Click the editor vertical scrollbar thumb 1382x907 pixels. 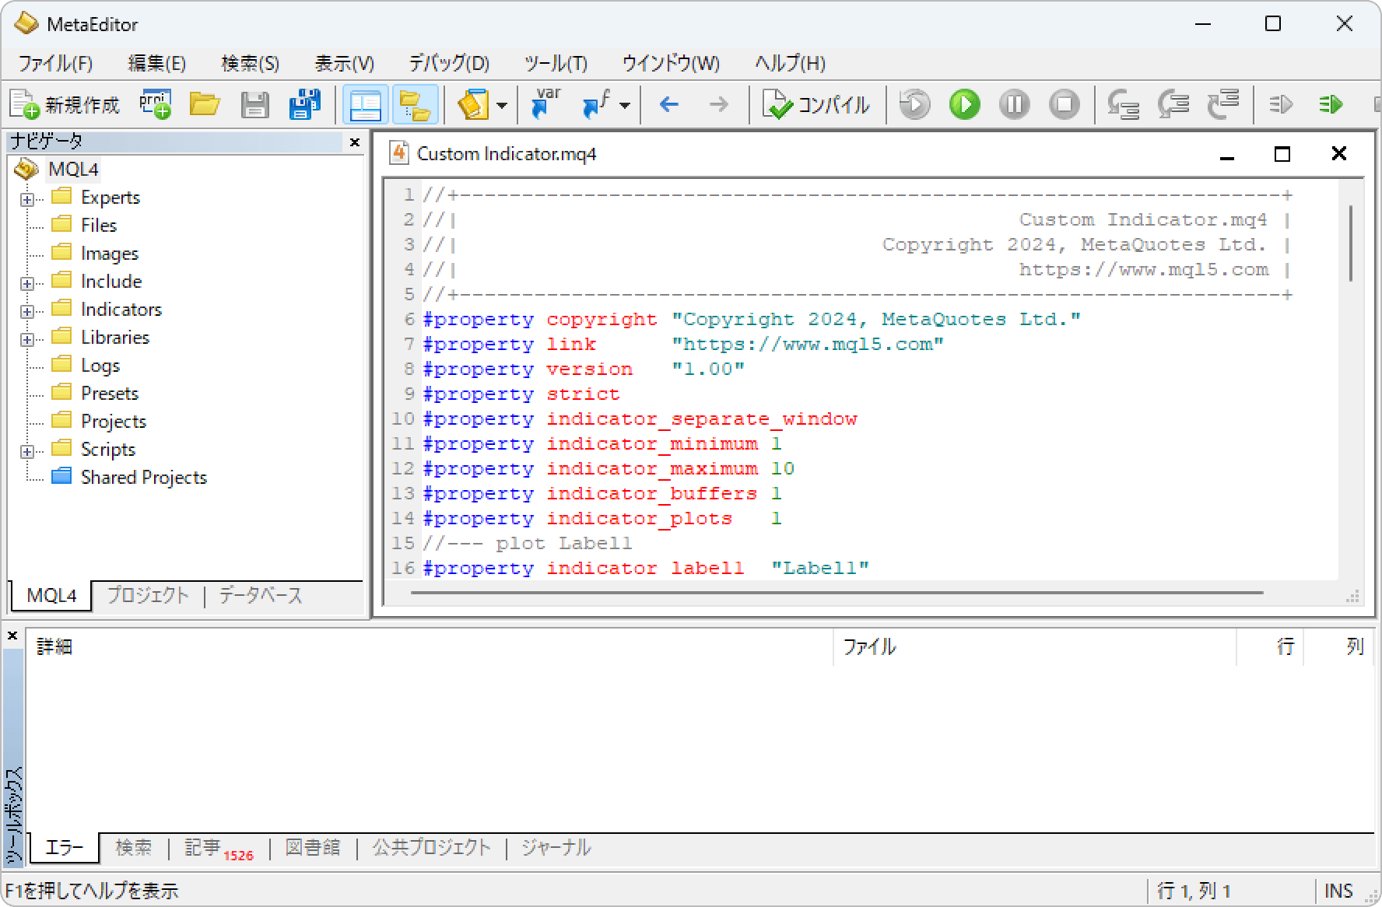(1351, 243)
